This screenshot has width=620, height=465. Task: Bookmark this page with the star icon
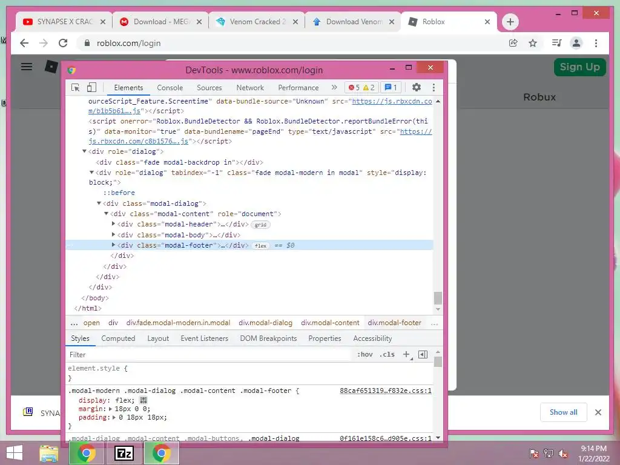[533, 43]
